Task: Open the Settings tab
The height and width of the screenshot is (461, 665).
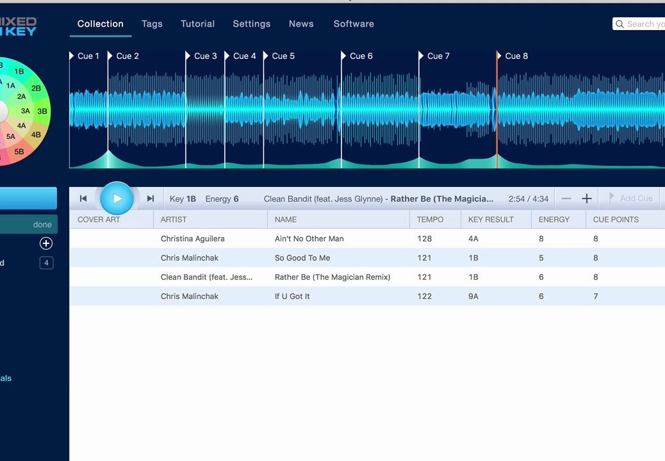Action: [252, 24]
